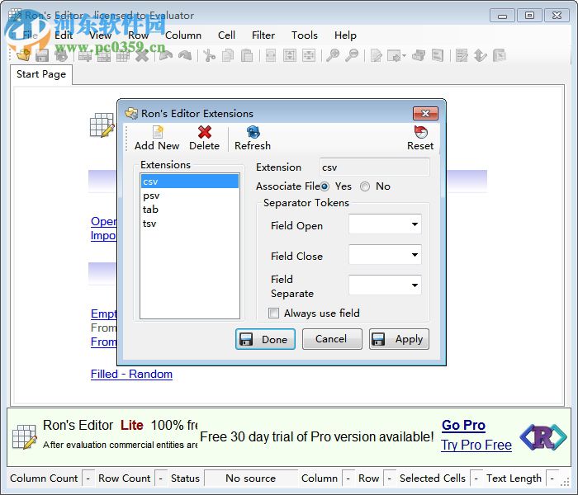
Task: Click the Apply button
Action: click(x=399, y=339)
